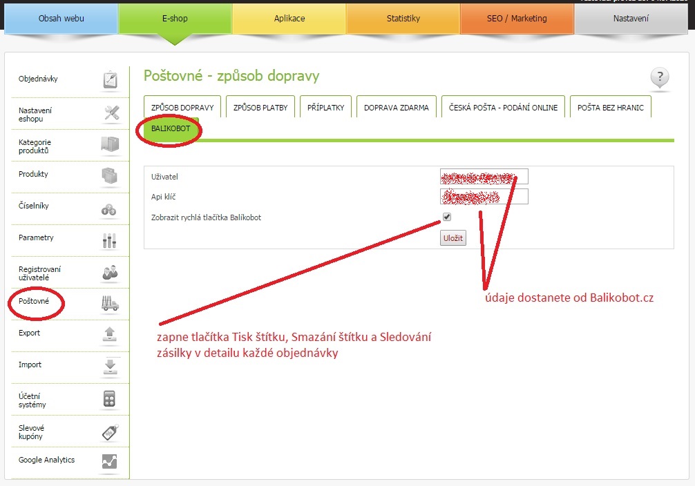Viewport: 695px width, 486px height.
Task: Toggle the Zobrazit rychlá tlačítka Balíkobot checkbox
Action: tap(447, 217)
